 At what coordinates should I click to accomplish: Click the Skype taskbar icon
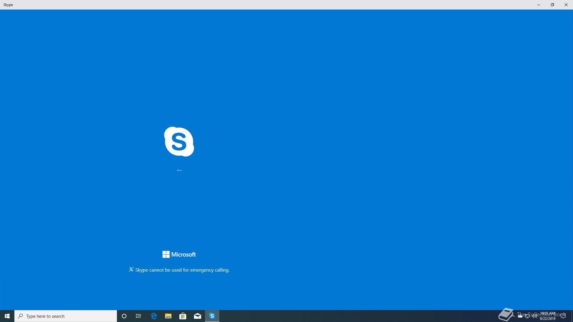pyautogui.click(x=212, y=316)
